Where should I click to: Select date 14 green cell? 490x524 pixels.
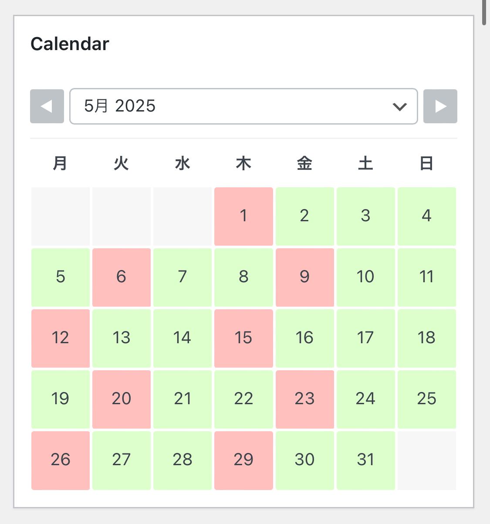(x=182, y=338)
